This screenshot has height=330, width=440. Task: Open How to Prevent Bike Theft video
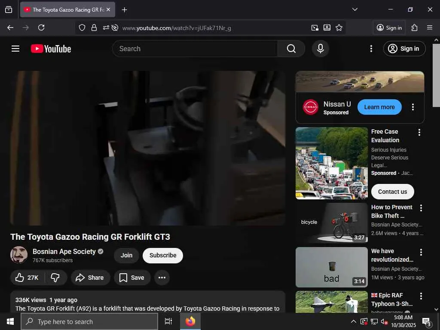click(392, 211)
